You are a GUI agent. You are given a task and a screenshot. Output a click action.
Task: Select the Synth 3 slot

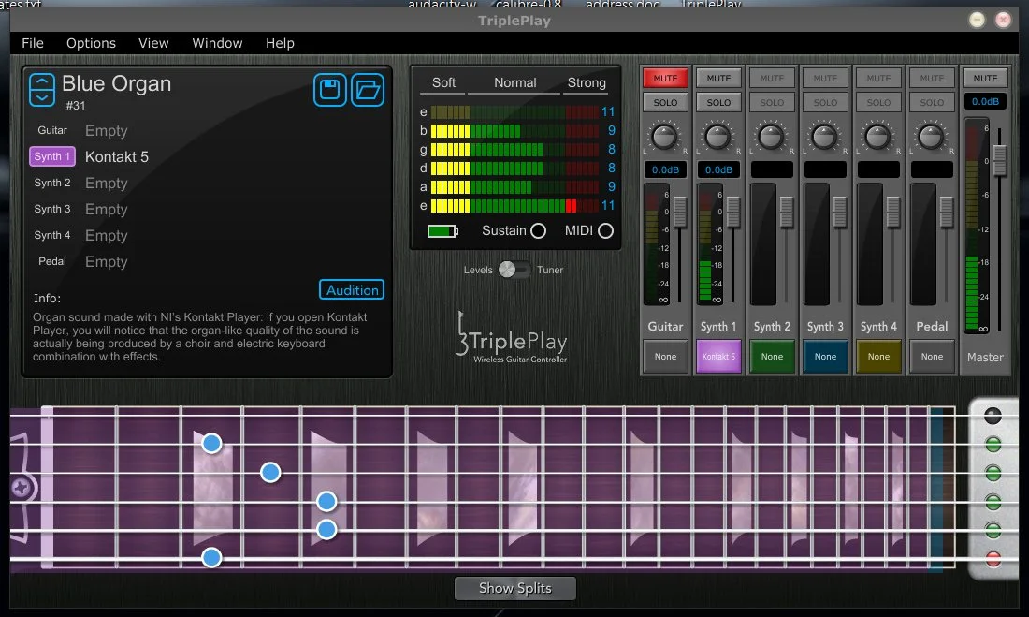(51, 209)
